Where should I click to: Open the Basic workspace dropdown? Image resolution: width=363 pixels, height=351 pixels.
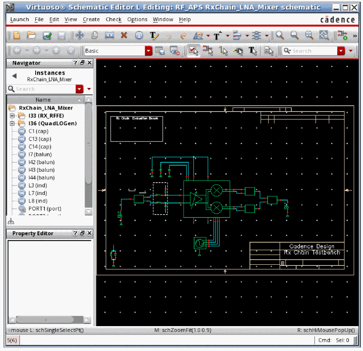[x=149, y=51]
